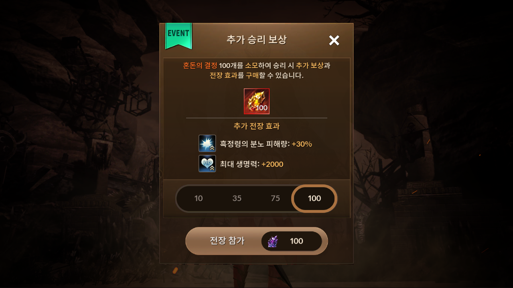
Task: Click the 100 cost number in the join button
Action: click(x=296, y=241)
